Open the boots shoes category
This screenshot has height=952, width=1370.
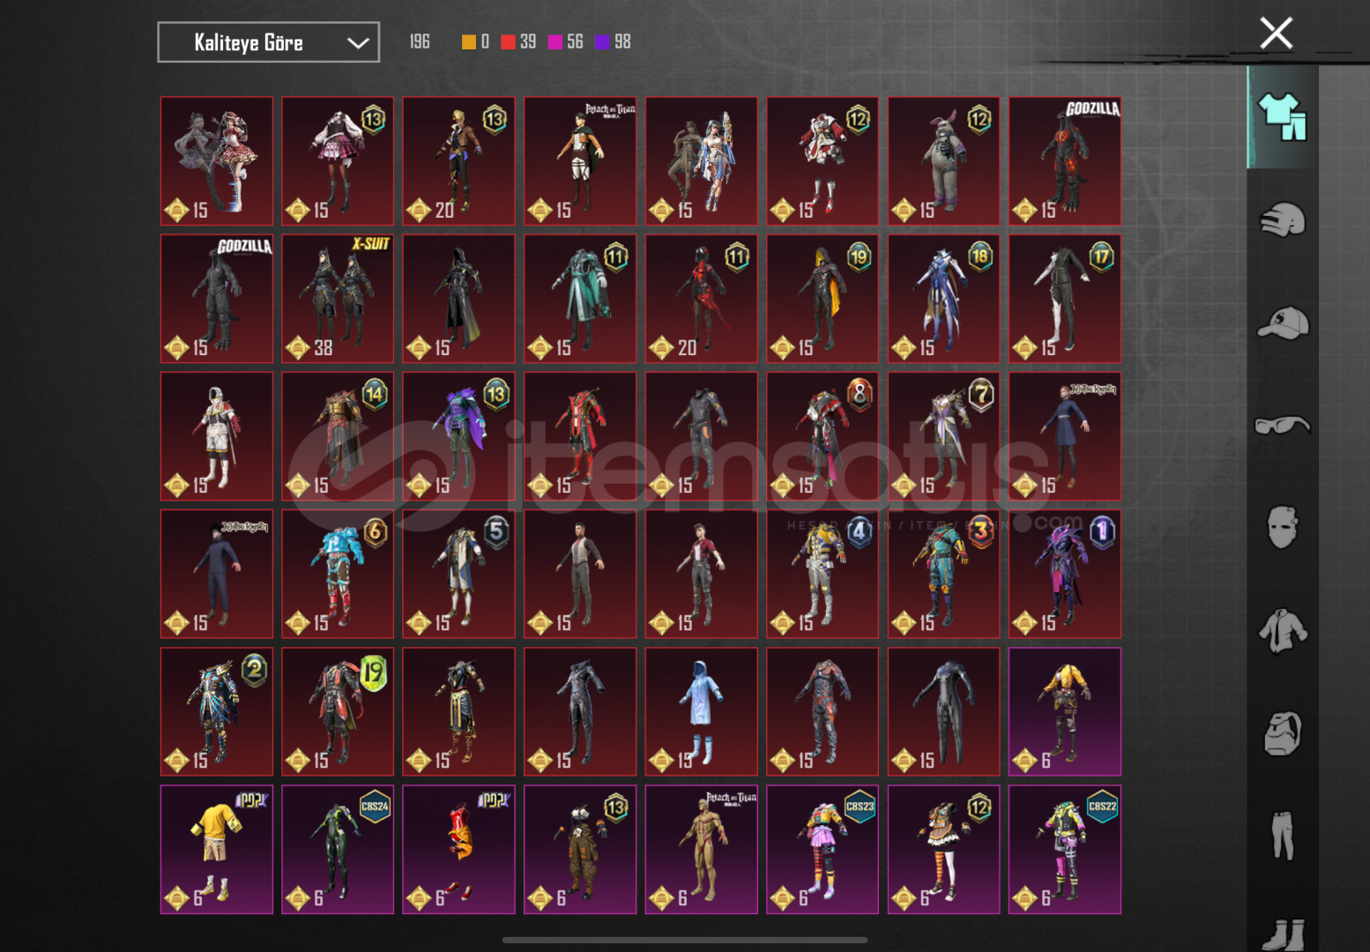coord(1283,934)
